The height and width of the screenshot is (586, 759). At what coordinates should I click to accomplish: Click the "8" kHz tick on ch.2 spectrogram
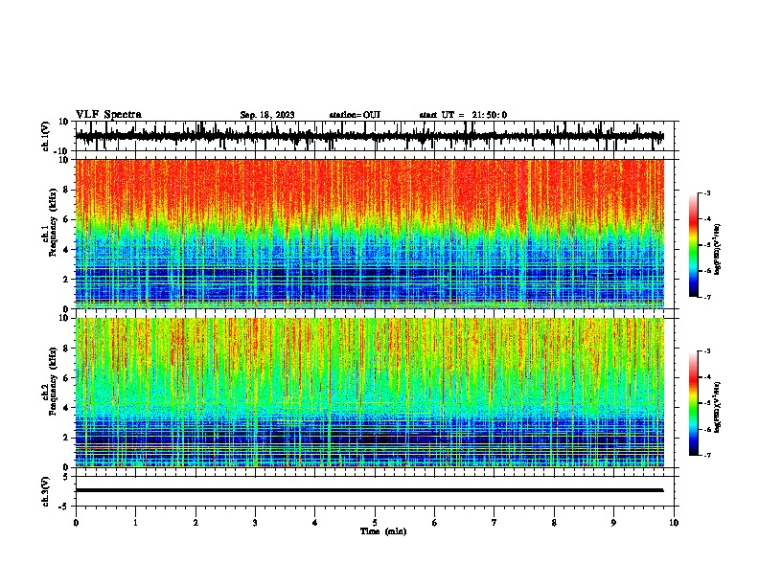point(66,349)
